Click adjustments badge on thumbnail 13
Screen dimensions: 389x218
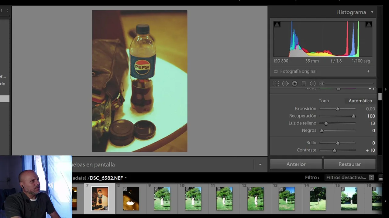(x=281, y=189)
